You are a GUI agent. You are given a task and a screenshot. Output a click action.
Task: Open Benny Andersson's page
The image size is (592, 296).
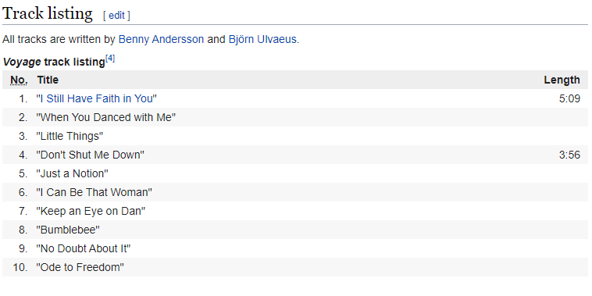click(161, 39)
